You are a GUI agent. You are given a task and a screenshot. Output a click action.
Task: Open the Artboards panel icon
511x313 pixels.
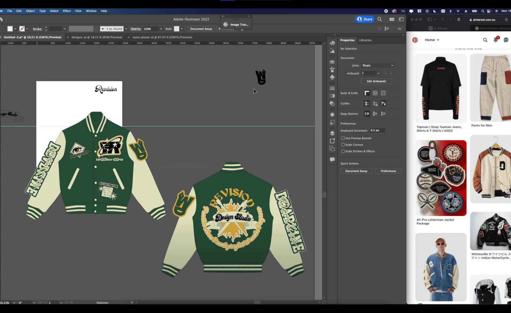(x=332, y=149)
